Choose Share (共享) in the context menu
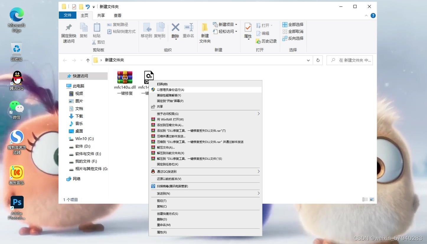The width and height of the screenshot is (427, 244). 205,107
